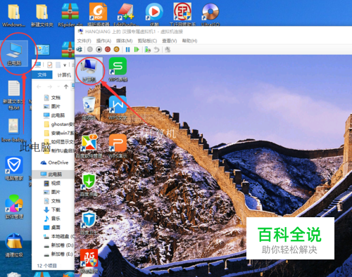The image size is (352, 277).
Task: Select the UltraISO disc shortcut
Action: coord(210,15)
